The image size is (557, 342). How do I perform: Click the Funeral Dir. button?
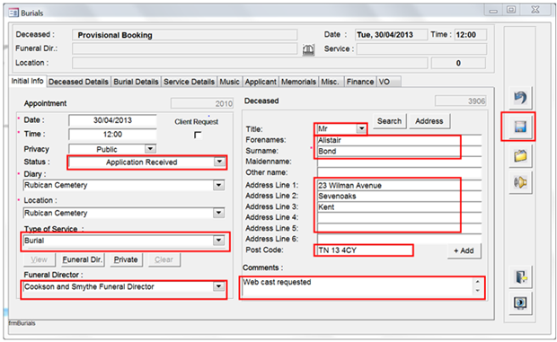click(x=83, y=259)
